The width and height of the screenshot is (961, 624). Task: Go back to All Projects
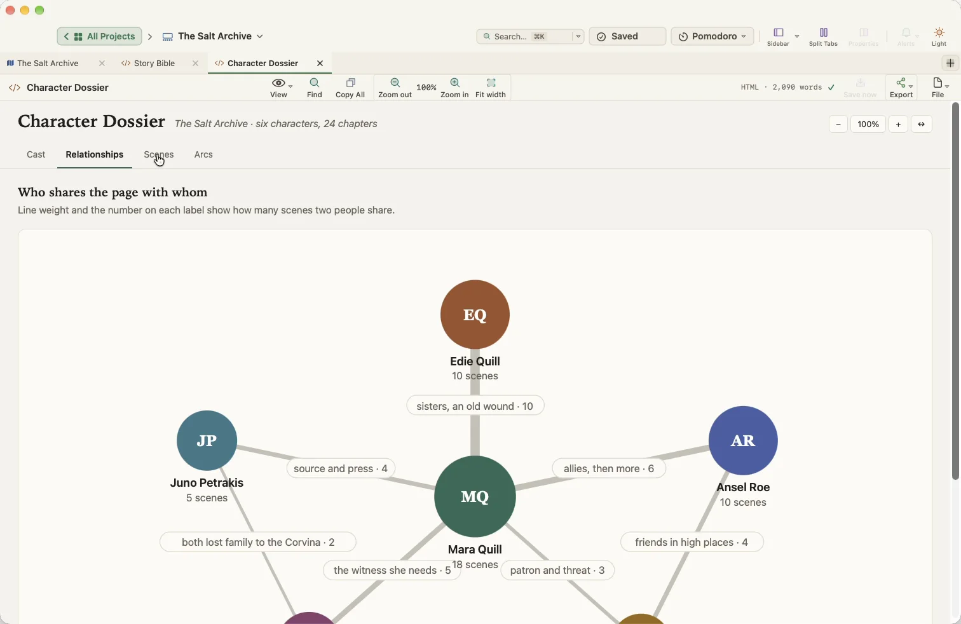tap(100, 36)
